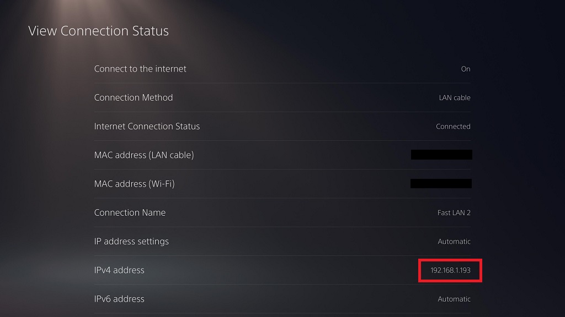Click the On status for internet connection
This screenshot has height=317, width=565.
(465, 69)
